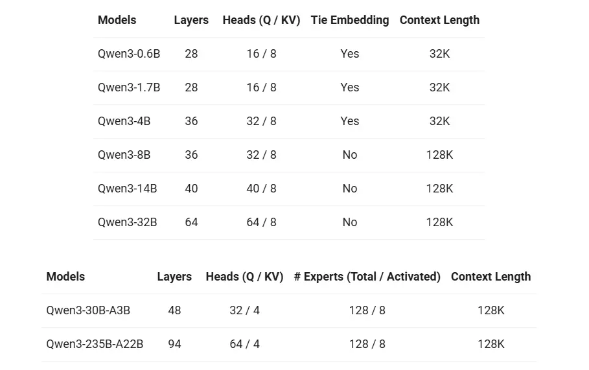Viewport: 589px width, 370px height.
Task: Select the Qwen3-14B model name cell
Action: [x=128, y=189]
